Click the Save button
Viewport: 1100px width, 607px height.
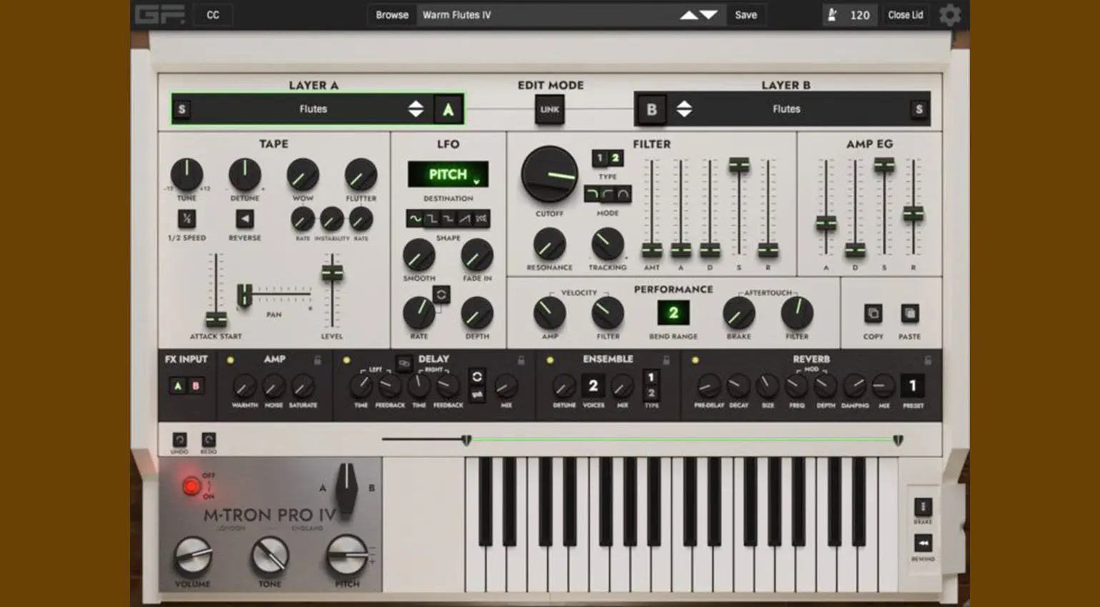coord(746,15)
